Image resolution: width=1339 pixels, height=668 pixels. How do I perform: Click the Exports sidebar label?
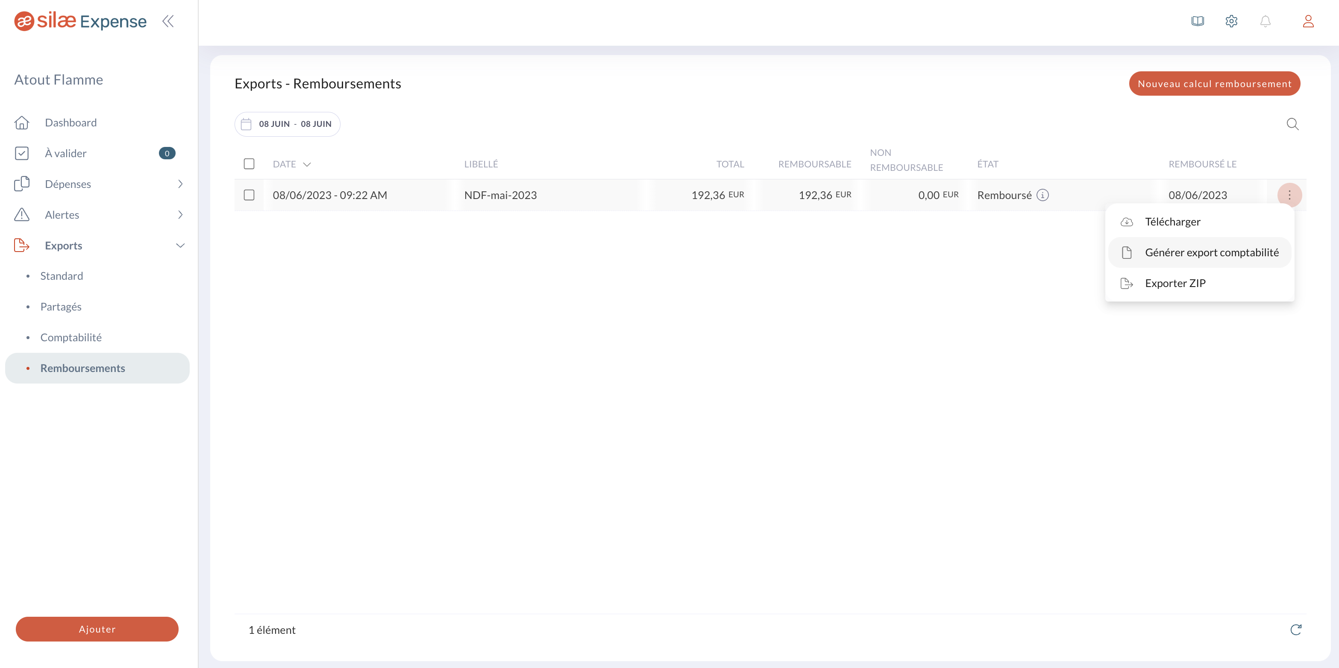coord(63,246)
